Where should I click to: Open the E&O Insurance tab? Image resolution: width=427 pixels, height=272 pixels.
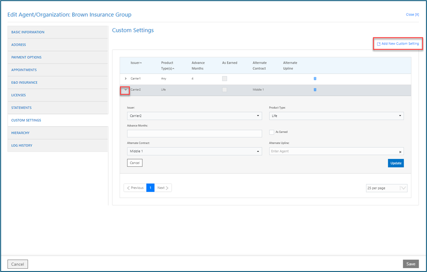coord(58,83)
